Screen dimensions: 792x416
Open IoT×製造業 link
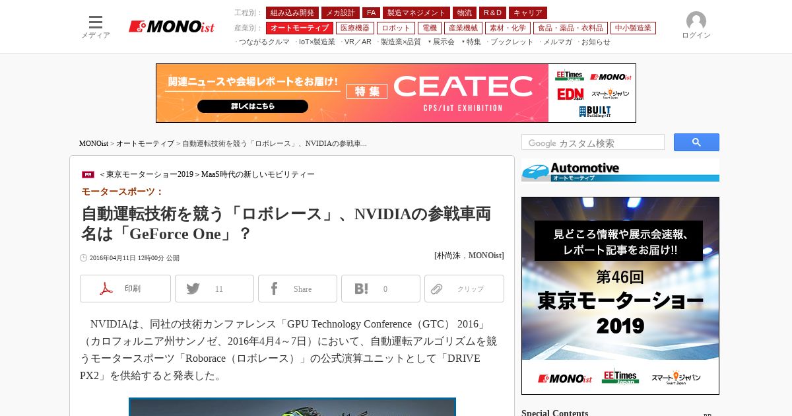tap(315, 42)
